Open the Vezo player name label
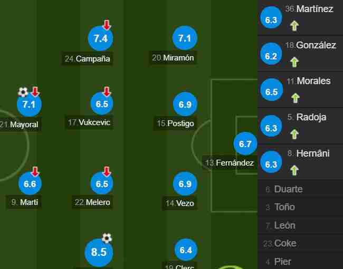Screen dimensions: 343x269 (x=179, y=203)
